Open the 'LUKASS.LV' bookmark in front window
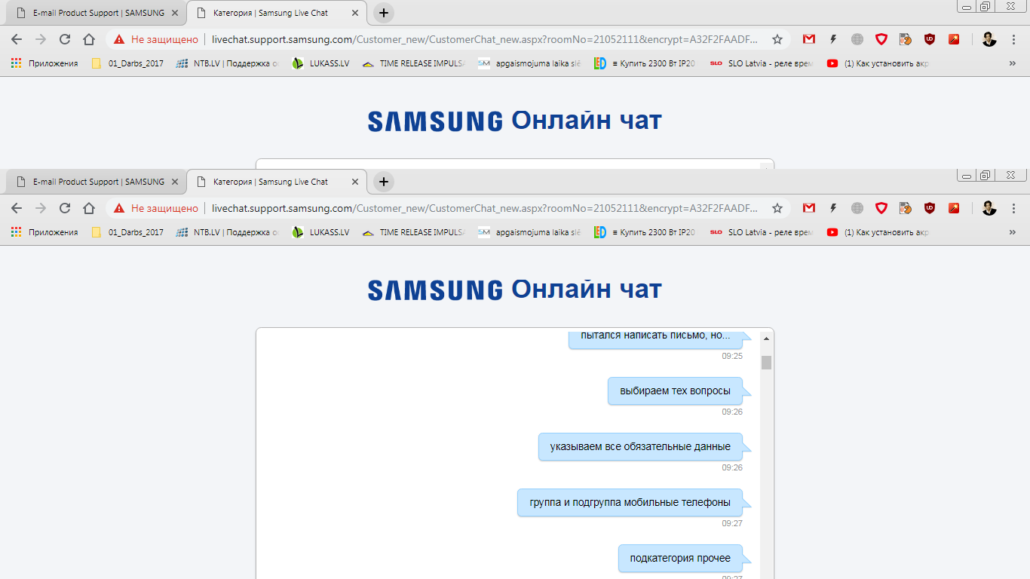Screen dimensions: 1030x579 [320, 232]
